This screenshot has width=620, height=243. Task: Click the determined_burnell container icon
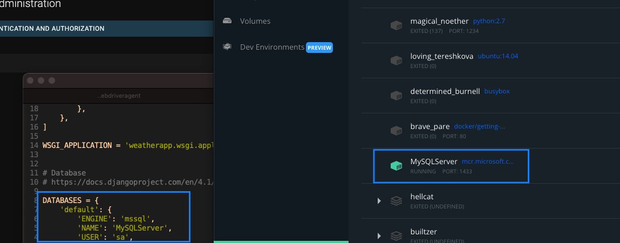point(396,96)
